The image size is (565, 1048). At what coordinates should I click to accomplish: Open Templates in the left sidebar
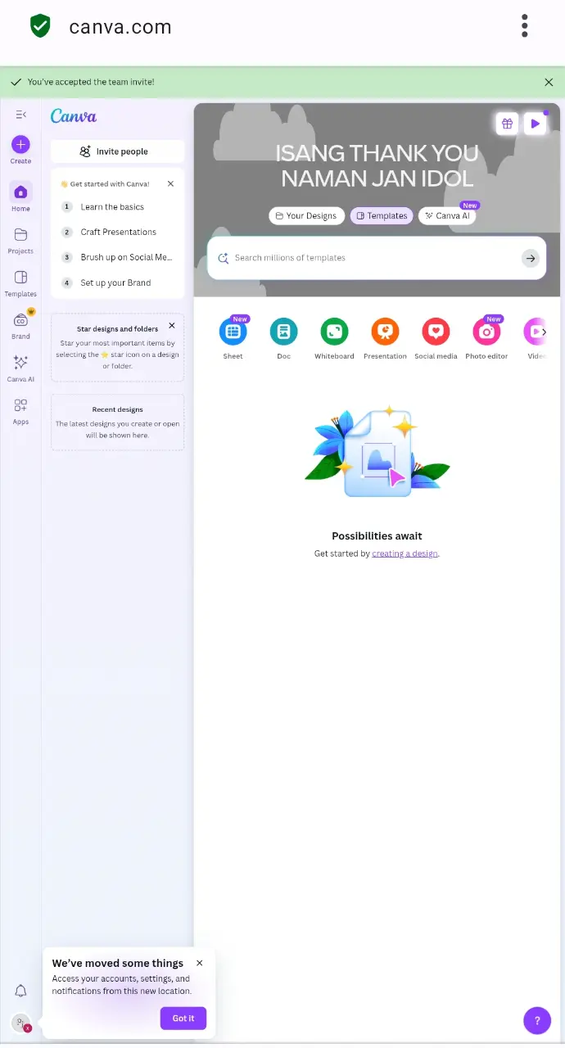[x=20, y=282]
